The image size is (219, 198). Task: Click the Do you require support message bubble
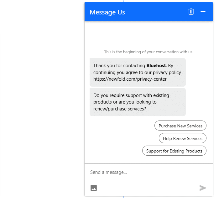pyautogui.click(x=138, y=102)
